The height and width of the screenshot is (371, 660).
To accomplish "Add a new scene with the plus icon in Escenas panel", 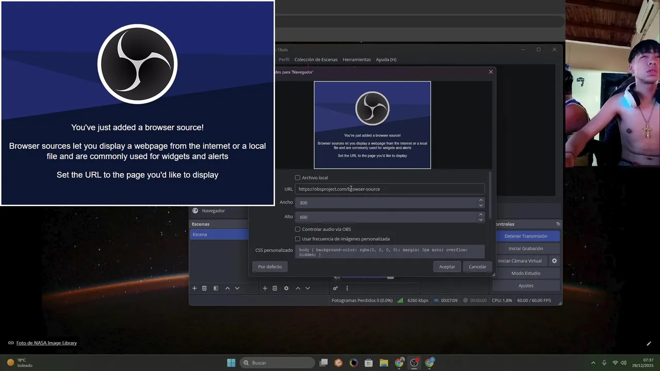I will pos(194,289).
